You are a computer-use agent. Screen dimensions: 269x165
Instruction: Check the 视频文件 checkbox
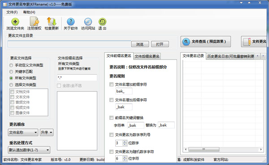12,107
